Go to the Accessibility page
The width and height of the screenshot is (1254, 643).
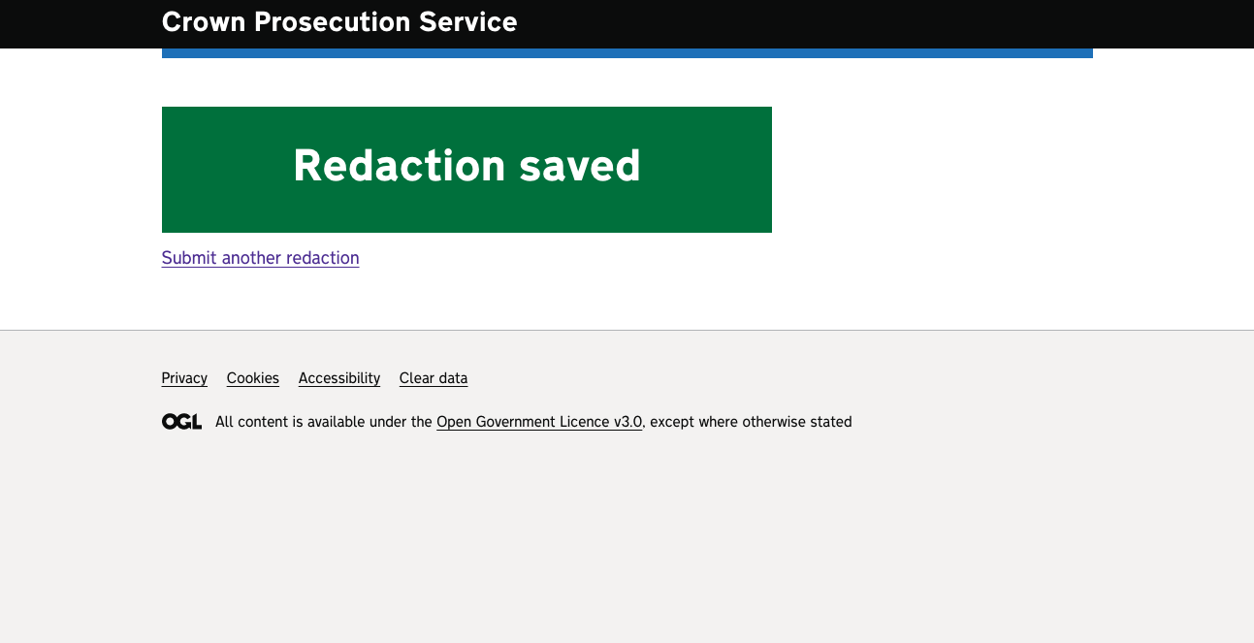point(338,378)
